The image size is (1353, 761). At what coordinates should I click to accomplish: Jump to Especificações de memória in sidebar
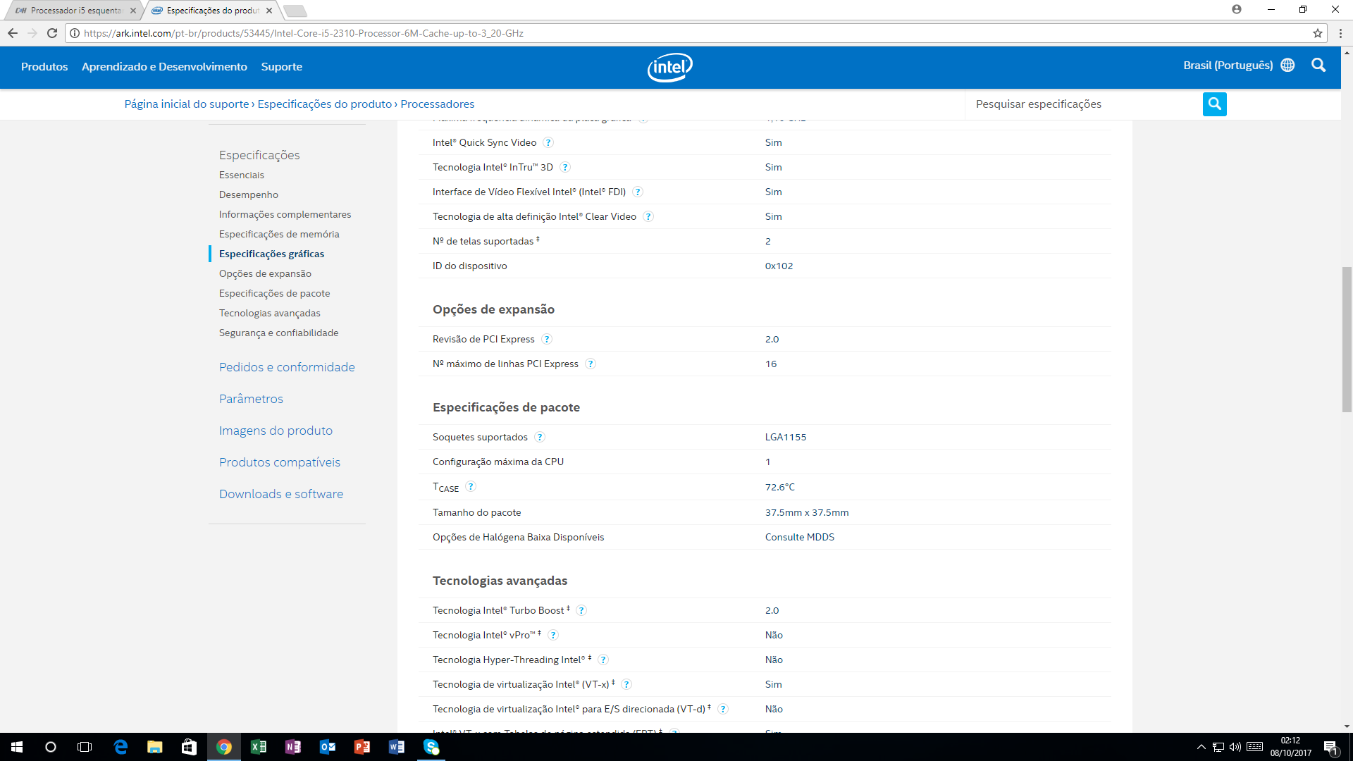279,235
